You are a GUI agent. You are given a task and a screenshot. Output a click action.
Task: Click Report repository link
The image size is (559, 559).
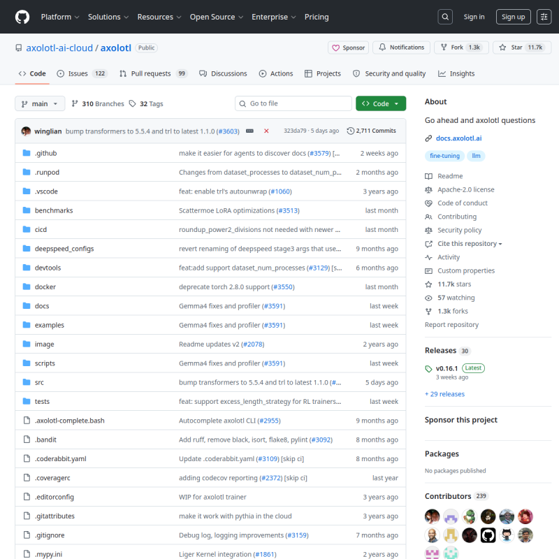[451, 325]
